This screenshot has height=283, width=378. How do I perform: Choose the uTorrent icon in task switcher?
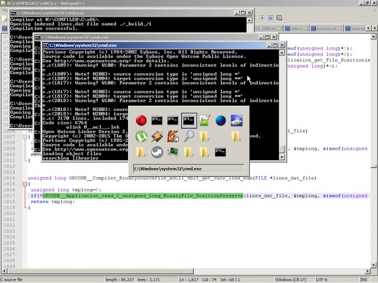pos(141,136)
